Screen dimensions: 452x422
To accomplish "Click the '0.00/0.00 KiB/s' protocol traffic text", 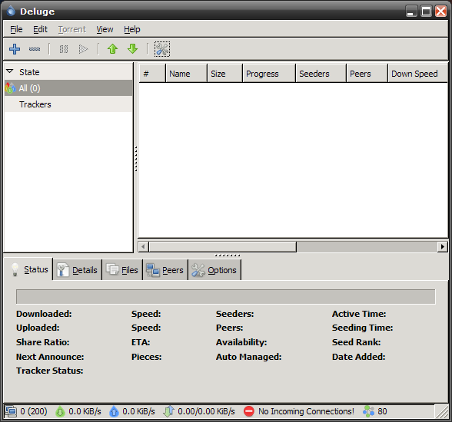I will (x=206, y=411).
